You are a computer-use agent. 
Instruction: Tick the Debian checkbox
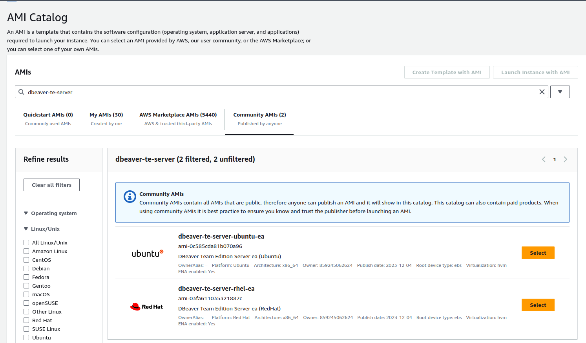click(26, 268)
